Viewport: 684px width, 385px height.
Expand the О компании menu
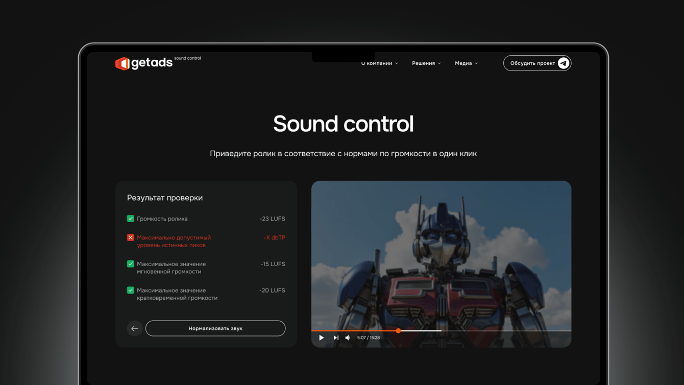pyautogui.click(x=379, y=63)
